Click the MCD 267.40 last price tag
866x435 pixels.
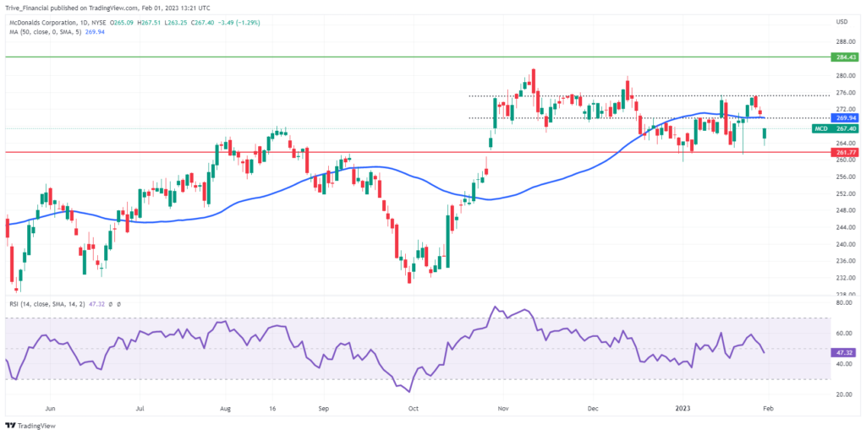[x=835, y=128]
